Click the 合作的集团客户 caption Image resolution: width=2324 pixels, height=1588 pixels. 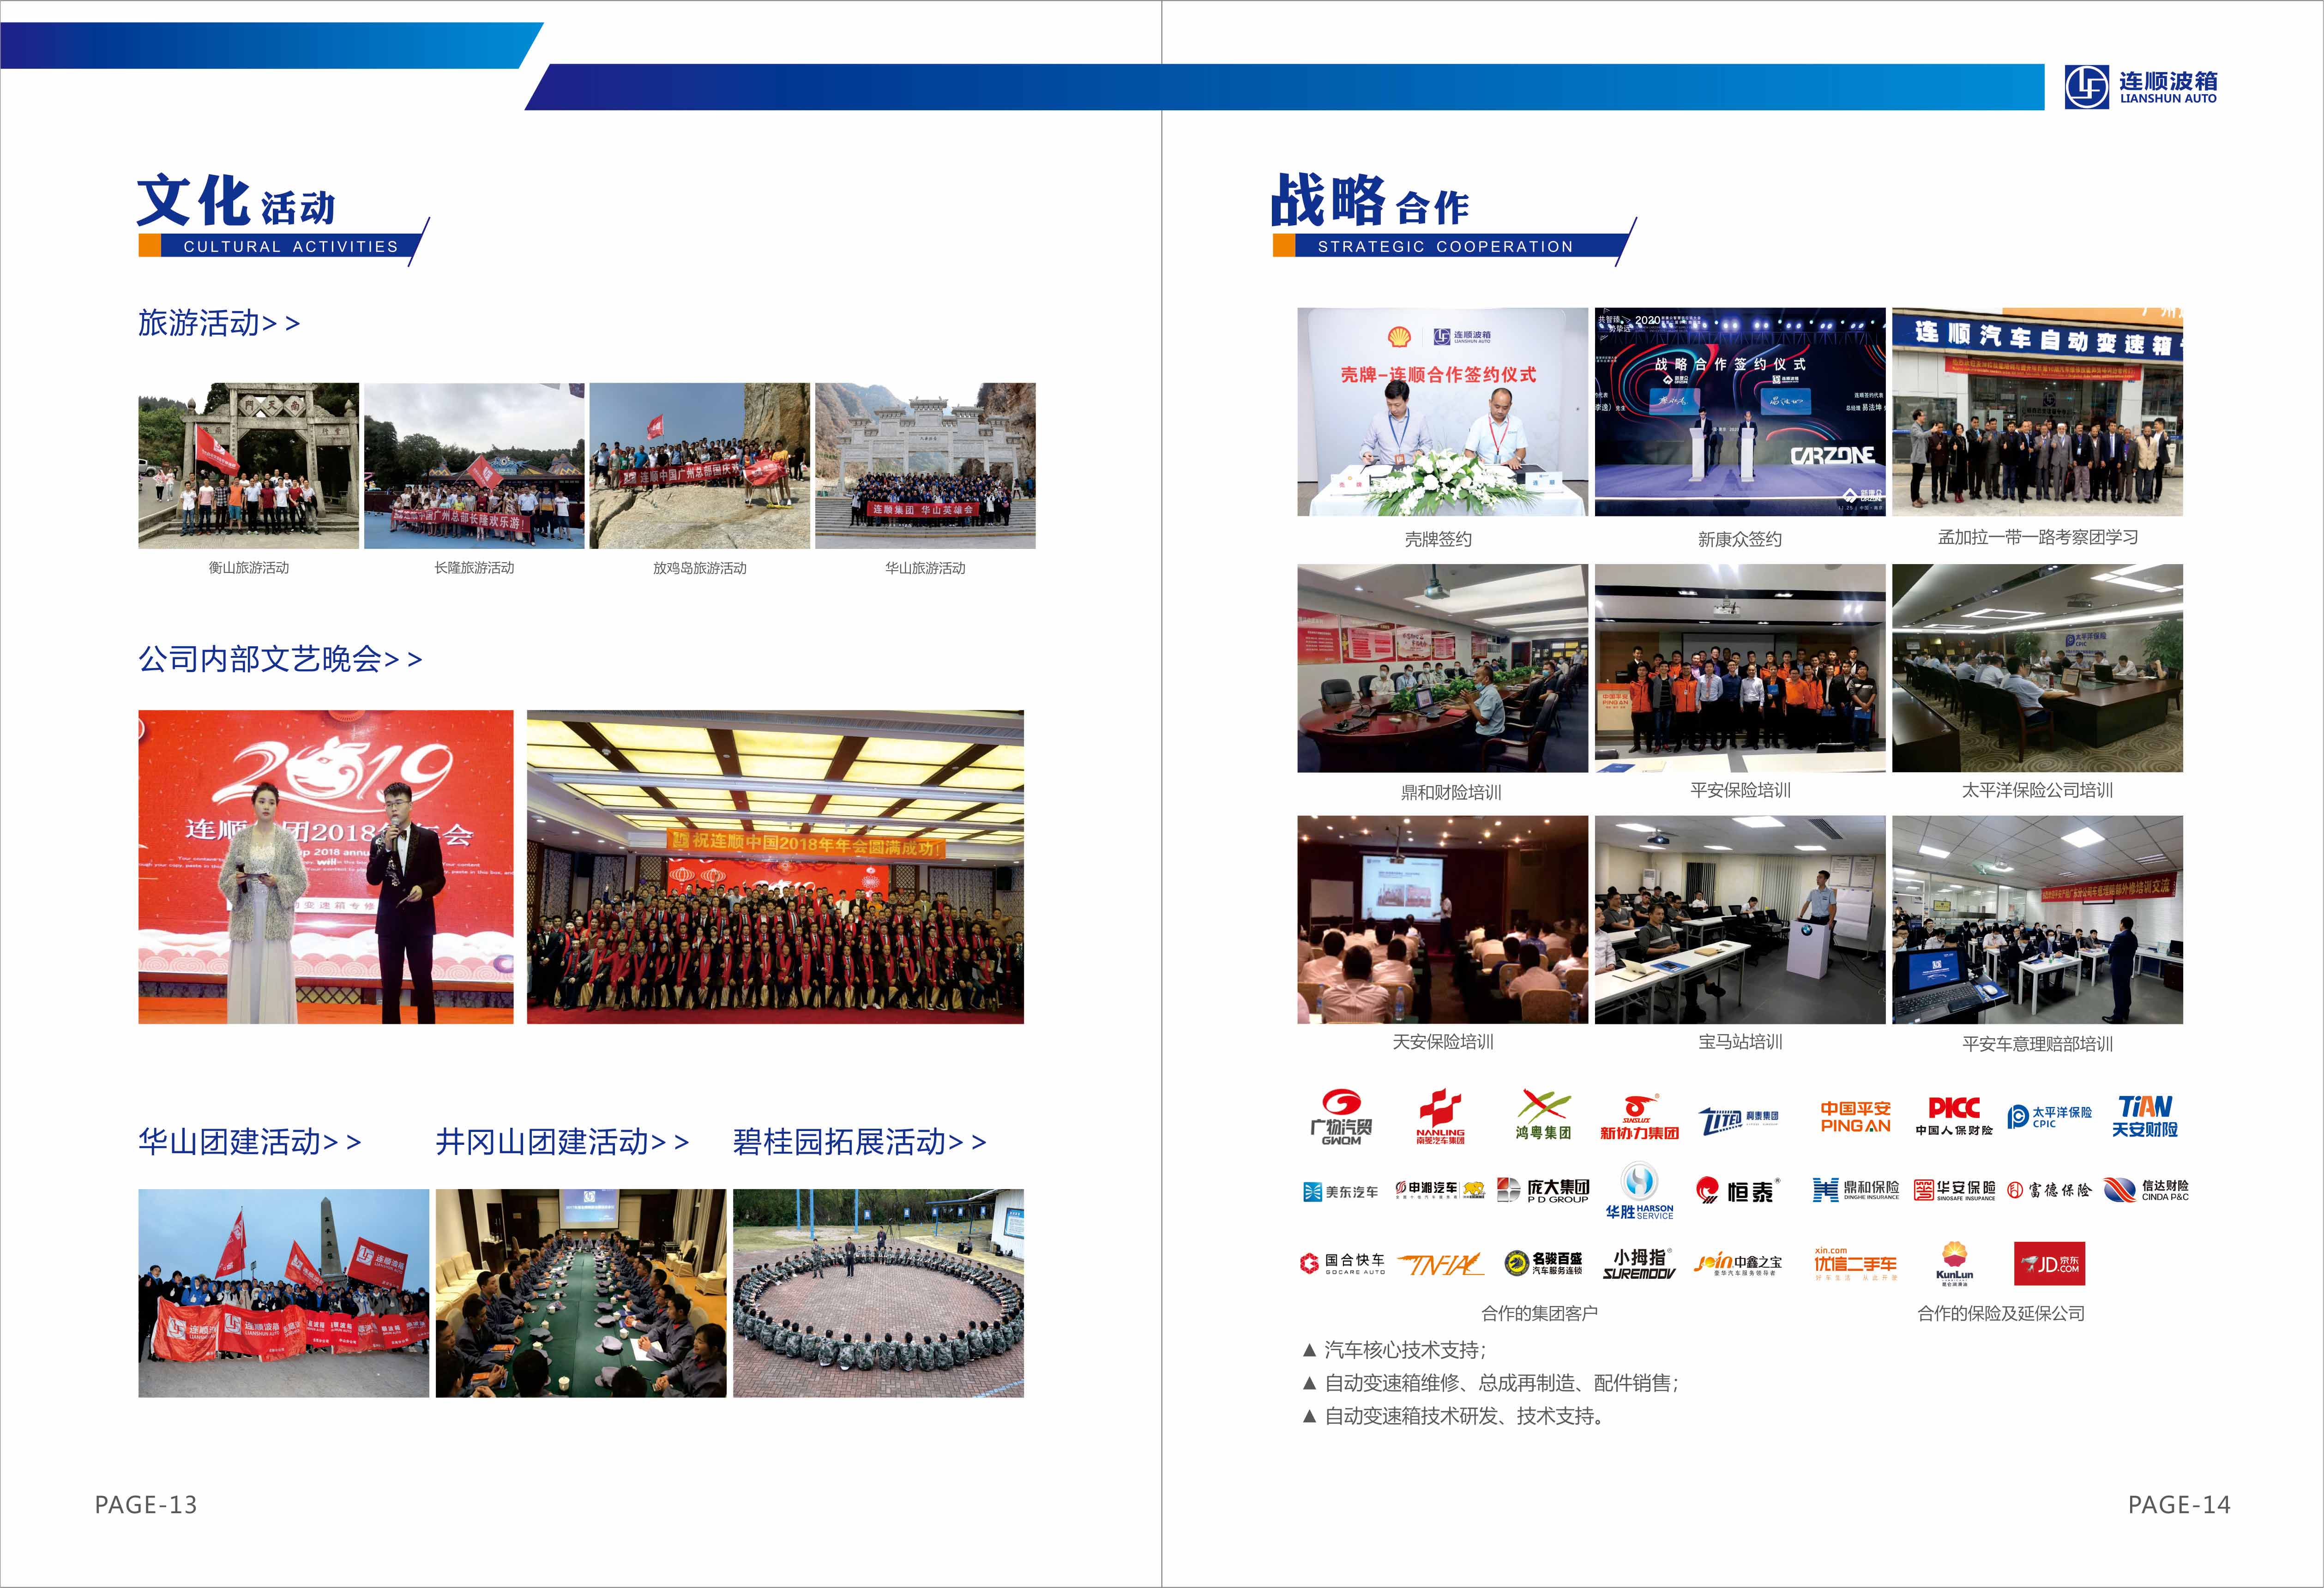[1540, 1314]
